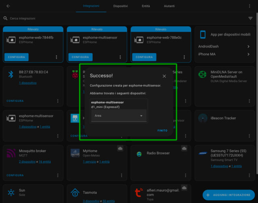Expand the AndroidDash chevron
Image resolution: width=258 pixels, height=203 pixels.
pyautogui.click(x=248, y=47)
